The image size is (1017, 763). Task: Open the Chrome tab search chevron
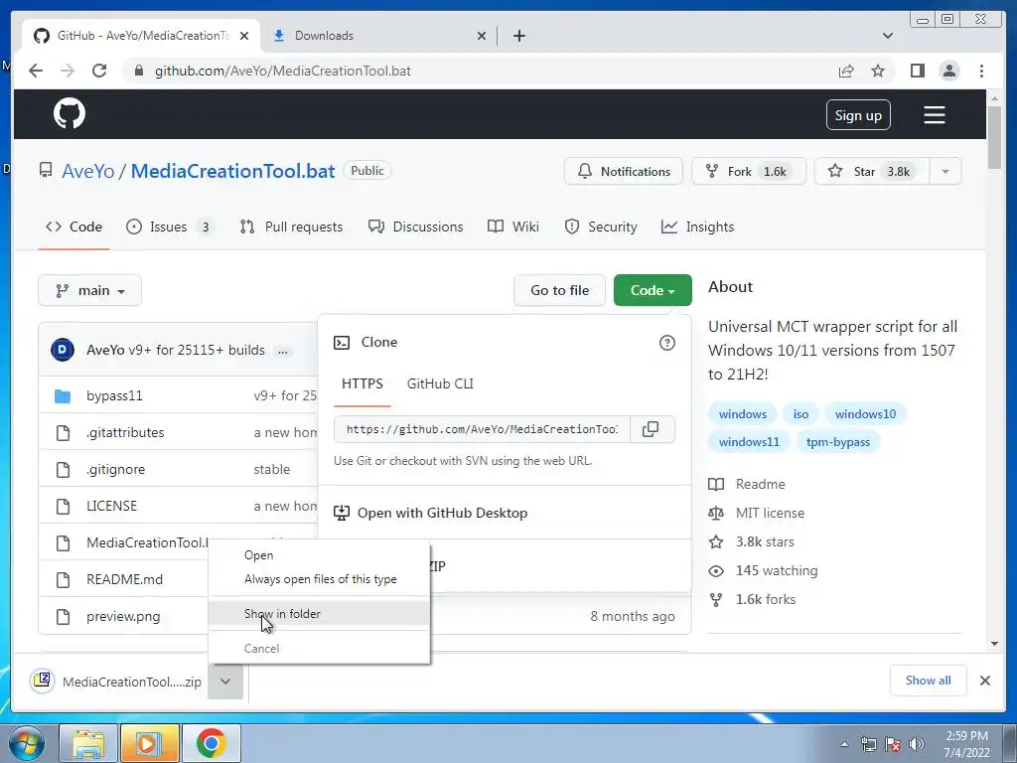click(887, 36)
